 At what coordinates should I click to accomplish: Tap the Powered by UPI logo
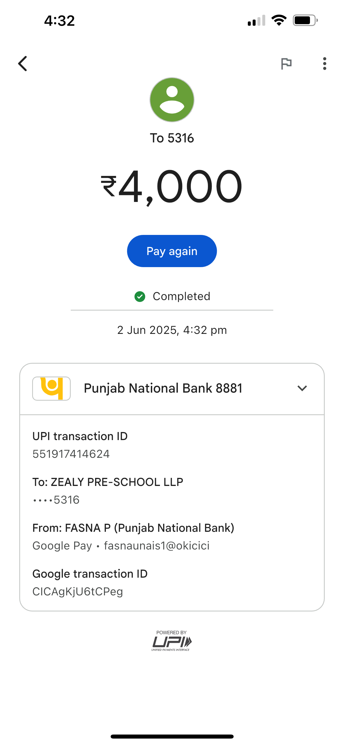coord(171,641)
